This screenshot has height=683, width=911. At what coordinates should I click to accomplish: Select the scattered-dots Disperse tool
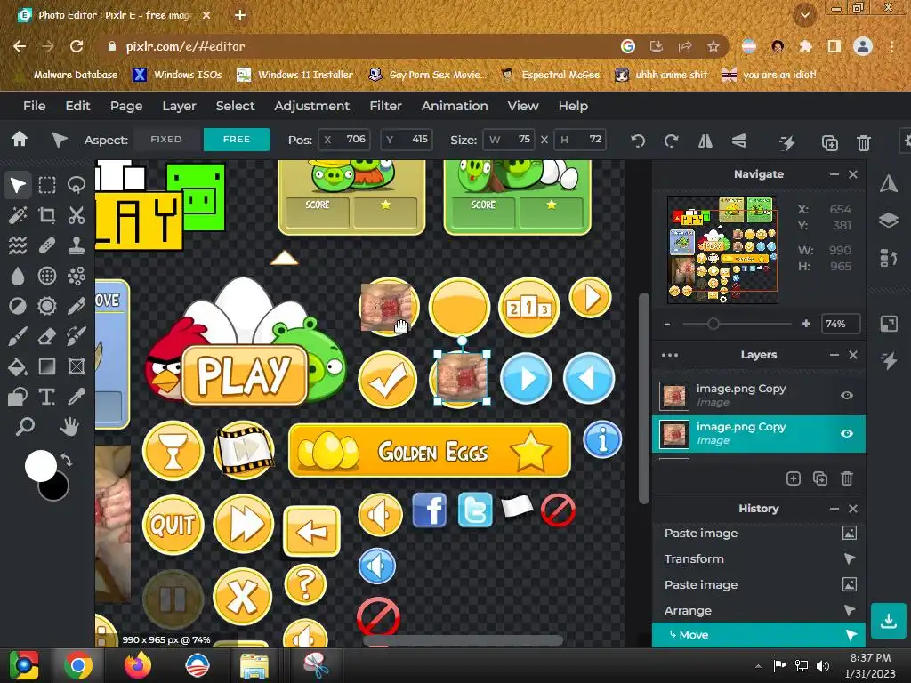pyautogui.click(x=77, y=276)
